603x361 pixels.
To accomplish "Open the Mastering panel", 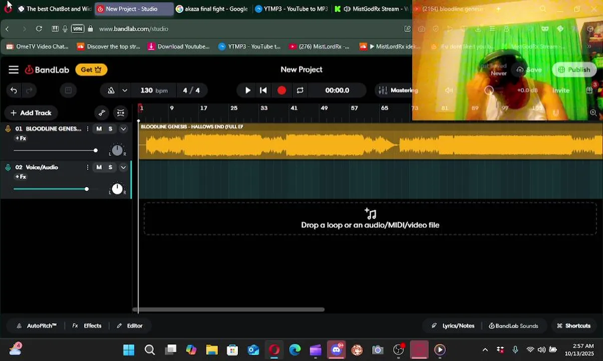I will tap(398, 90).
